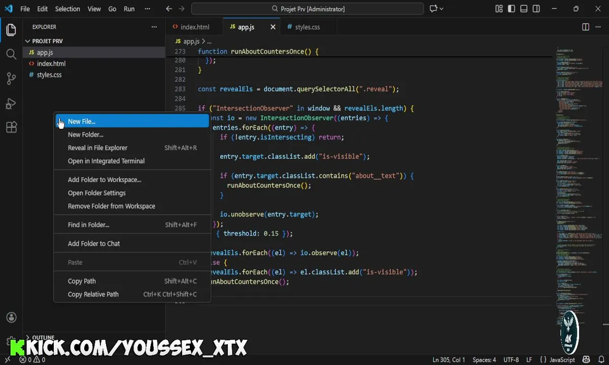Screen dimensions: 609x365
Task: Open the Run and Debug view
Action: (x=11, y=103)
